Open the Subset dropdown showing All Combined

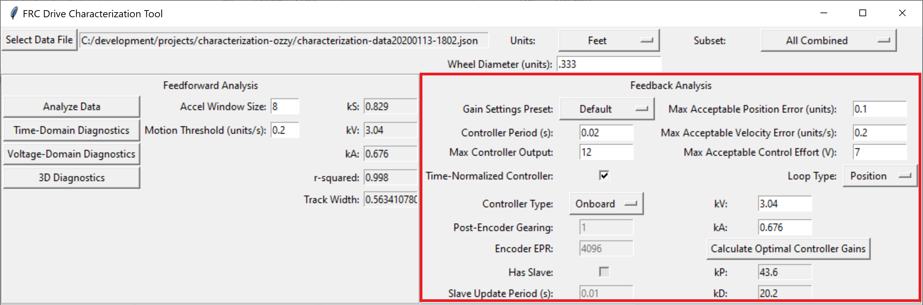point(828,40)
